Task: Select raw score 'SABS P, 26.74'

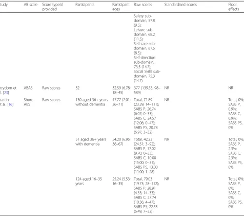Action: click(x=145, y=109)
